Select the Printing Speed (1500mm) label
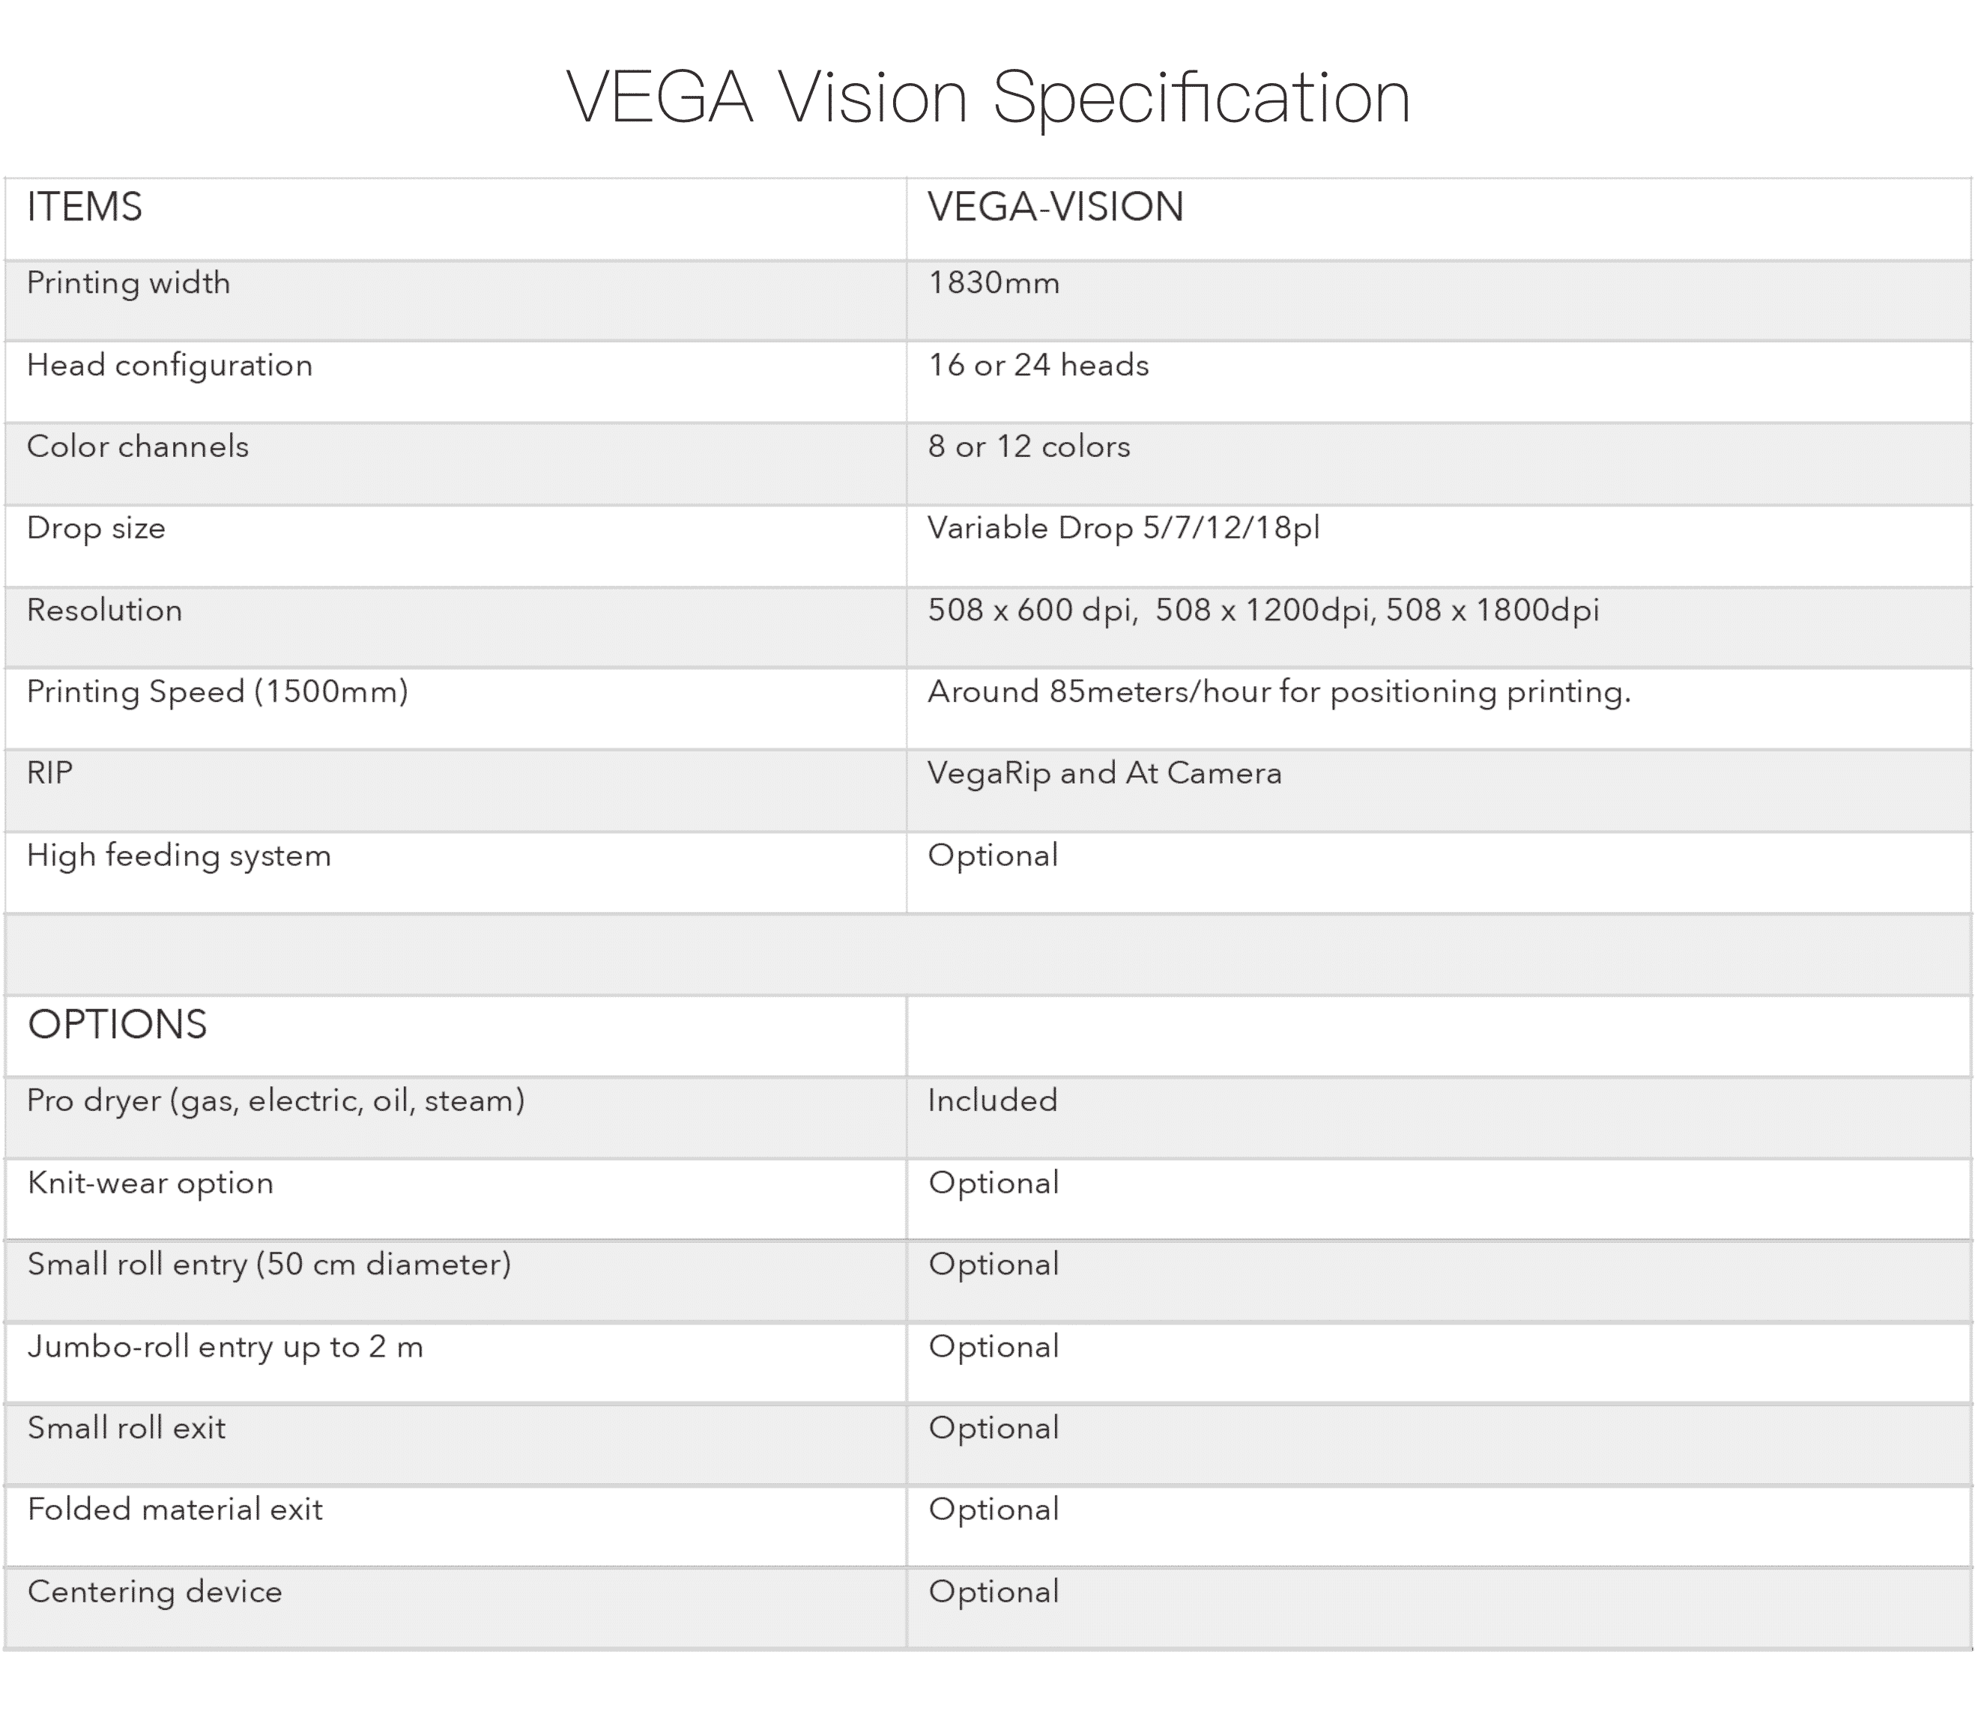 coord(217,692)
